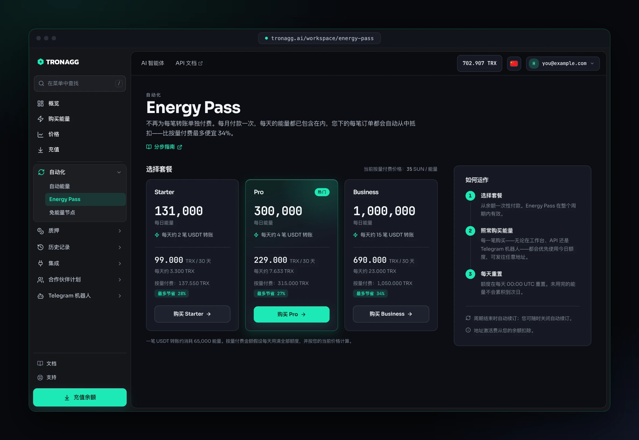Click the info icon beside 地址激活费
This screenshot has width=639, height=440.
pos(468,330)
